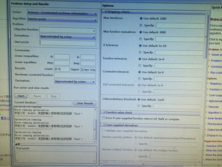Click the Stop button
The height and width of the screenshot is (167, 222).
coord(54,96)
